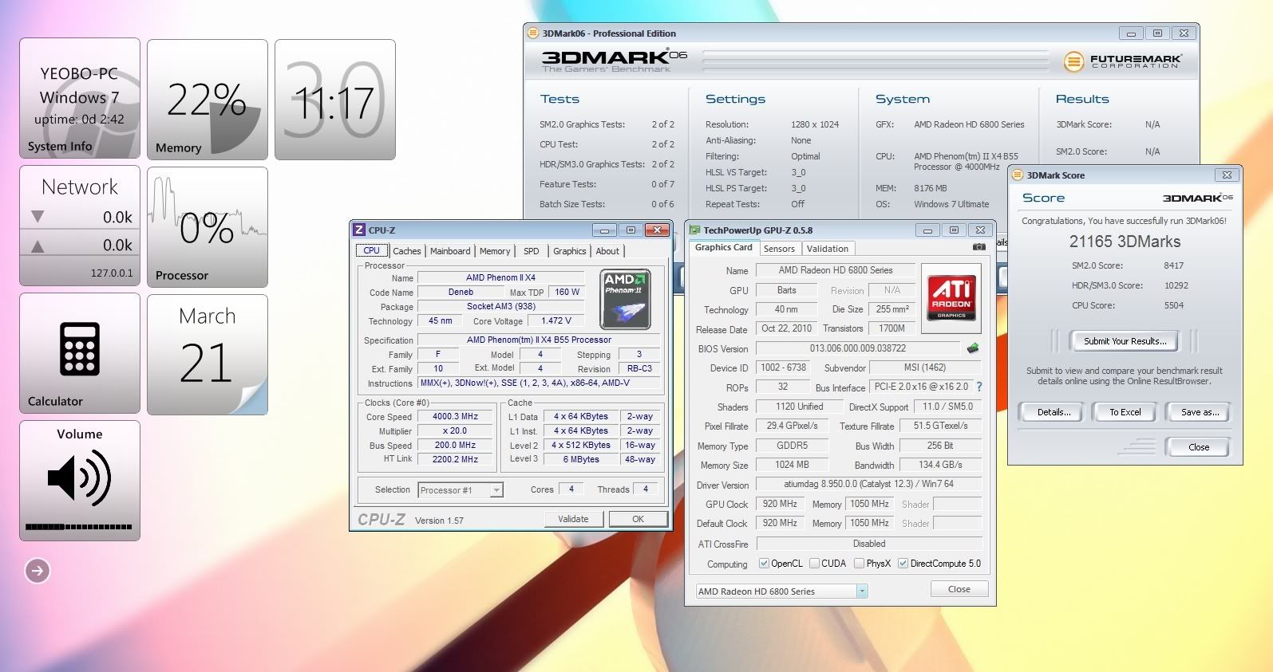The height and width of the screenshot is (672, 1273).
Task: Open the System Info tile
Action: tap(80, 99)
